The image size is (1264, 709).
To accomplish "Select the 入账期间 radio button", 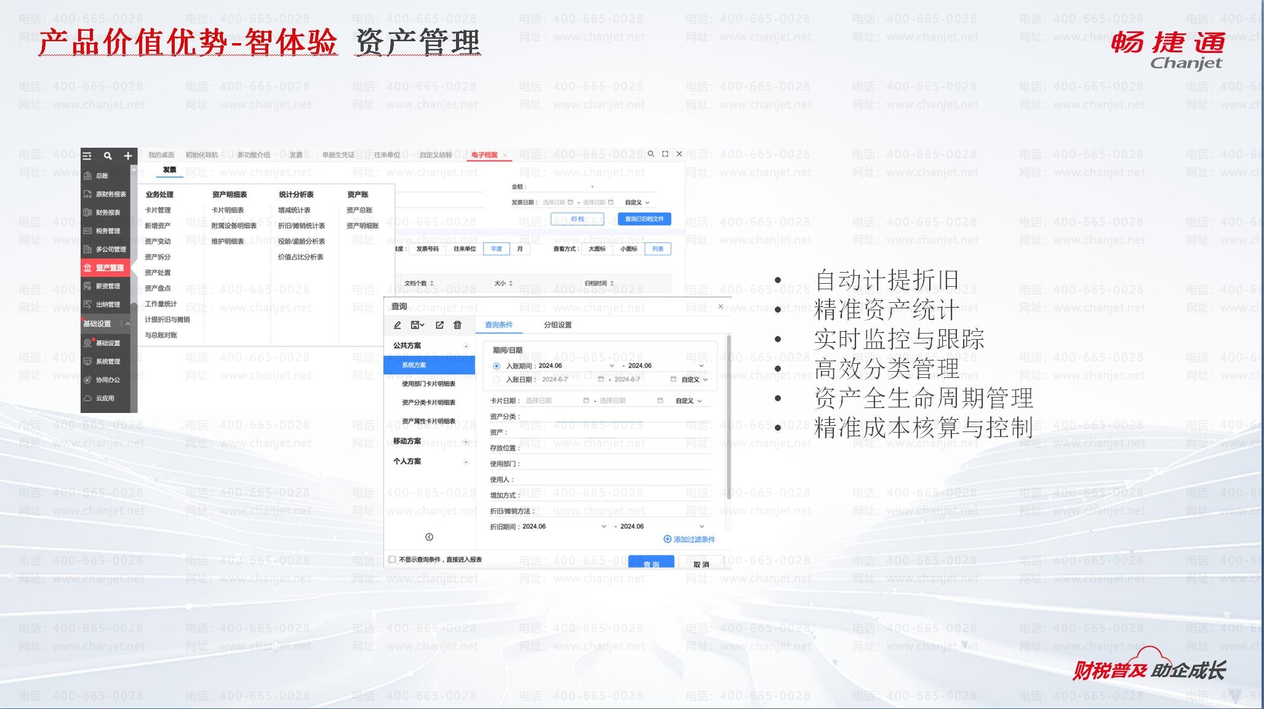I will coord(497,366).
